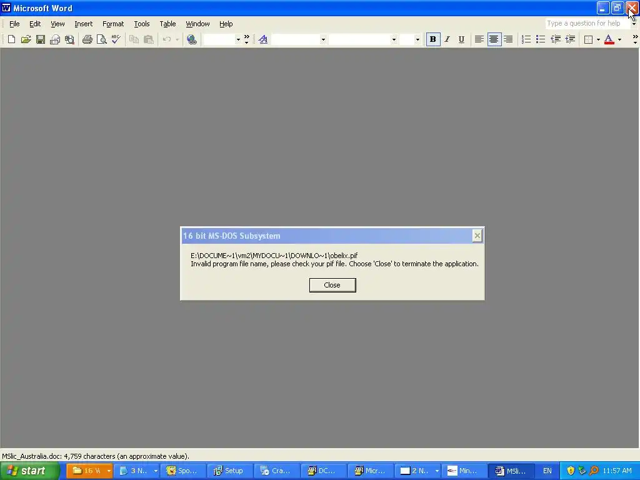Screen dimensions: 640x480
Task: Switch to the Setup taskbar button
Action: coord(229,471)
